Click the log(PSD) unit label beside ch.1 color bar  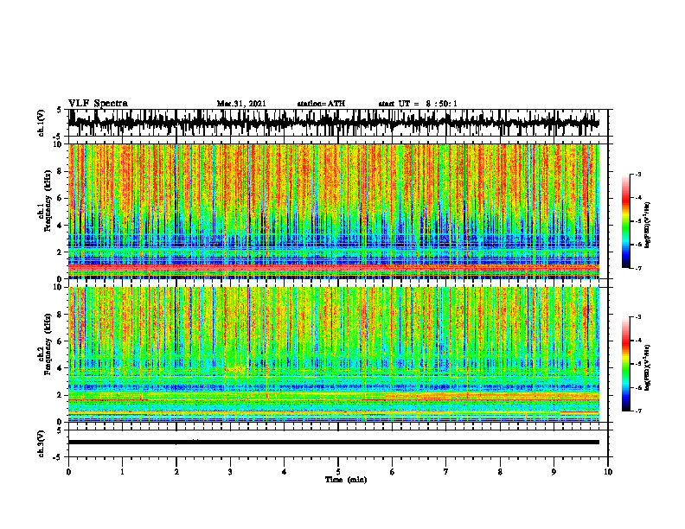(x=648, y=226)
